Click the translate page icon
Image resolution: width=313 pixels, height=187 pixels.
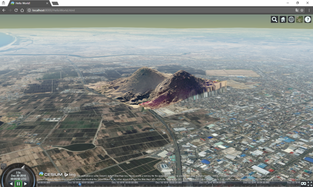tap(297, 10)
